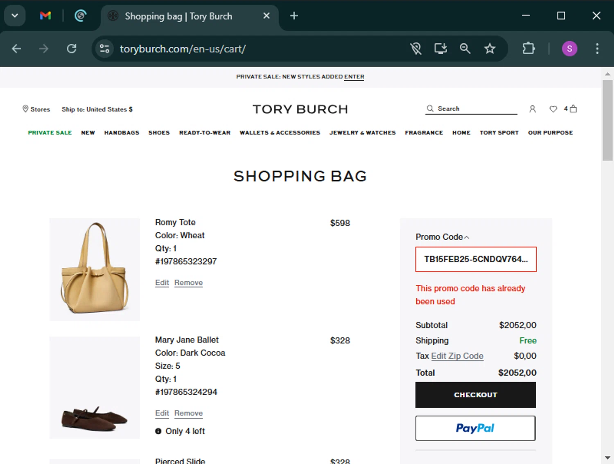
Task: Click the Mary Jane Ballet shoe image
Action: [95, 387]
